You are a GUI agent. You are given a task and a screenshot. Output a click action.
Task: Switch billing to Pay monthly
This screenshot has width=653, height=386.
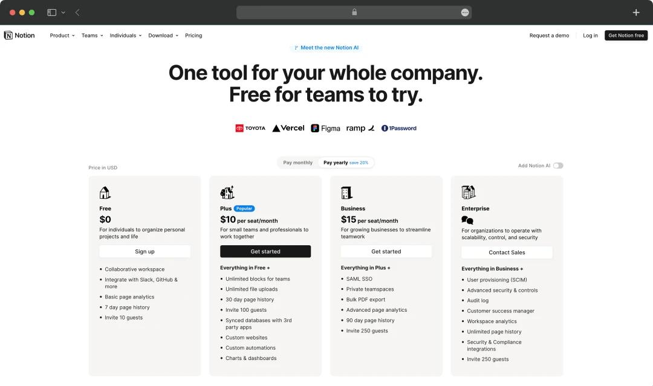pos(297,162)
